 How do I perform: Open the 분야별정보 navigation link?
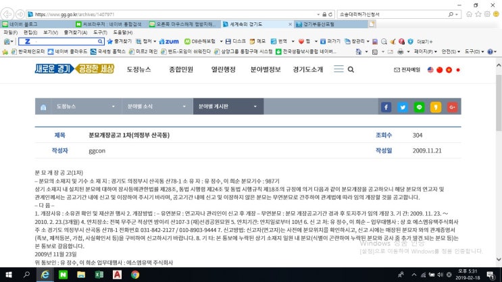pyautogui.click(x=266, y=69)
